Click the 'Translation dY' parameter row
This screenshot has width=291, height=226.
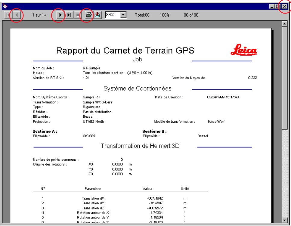click(x=120, y=203)
